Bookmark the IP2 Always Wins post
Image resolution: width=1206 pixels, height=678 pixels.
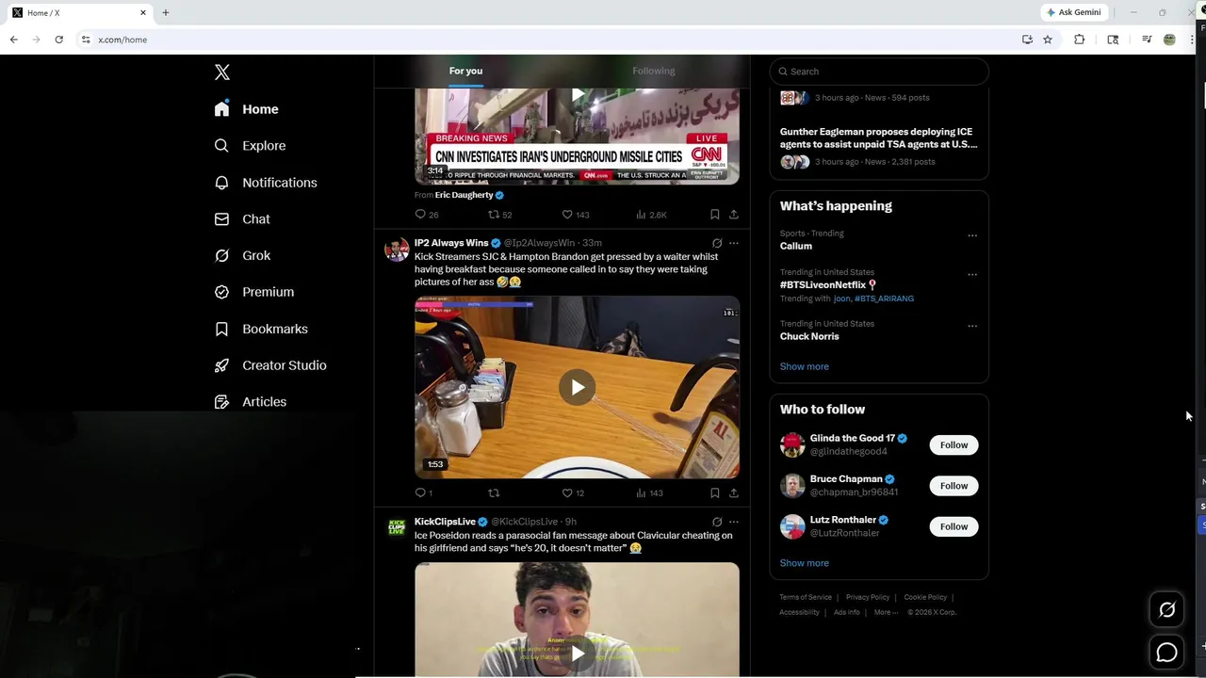715,492
